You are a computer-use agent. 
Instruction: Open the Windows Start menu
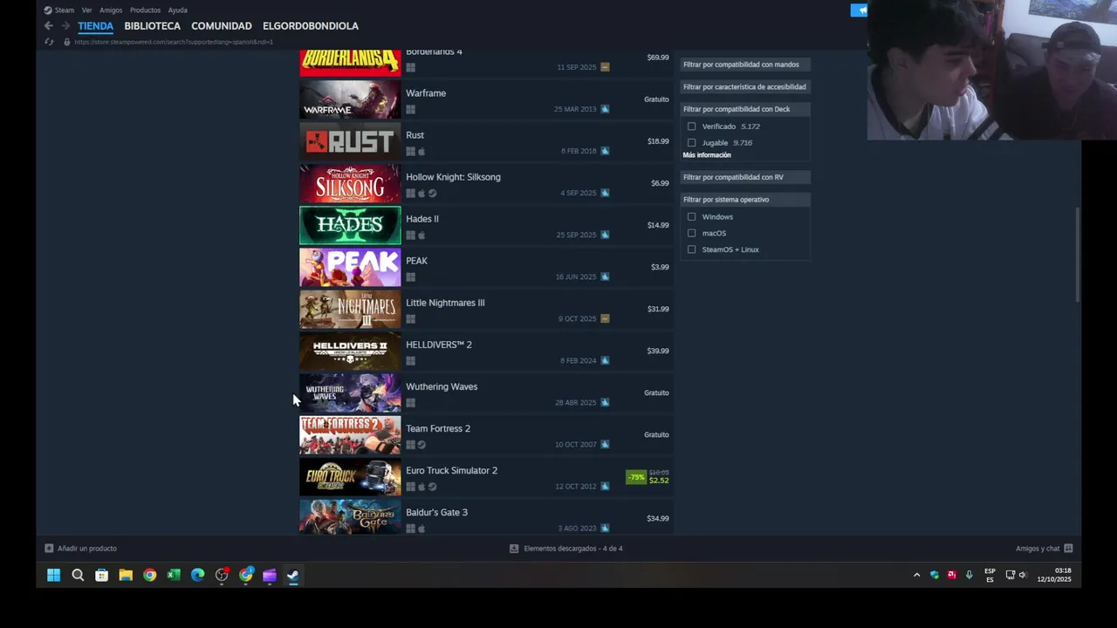(53, 575)
